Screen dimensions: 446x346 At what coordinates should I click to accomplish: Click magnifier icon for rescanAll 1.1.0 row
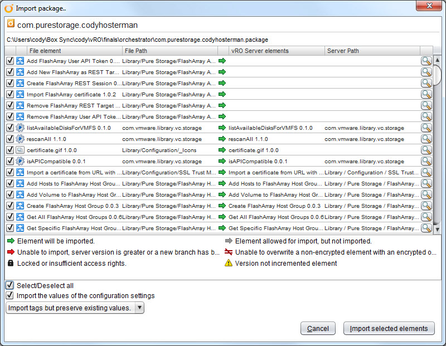click(x=426, y=139)
